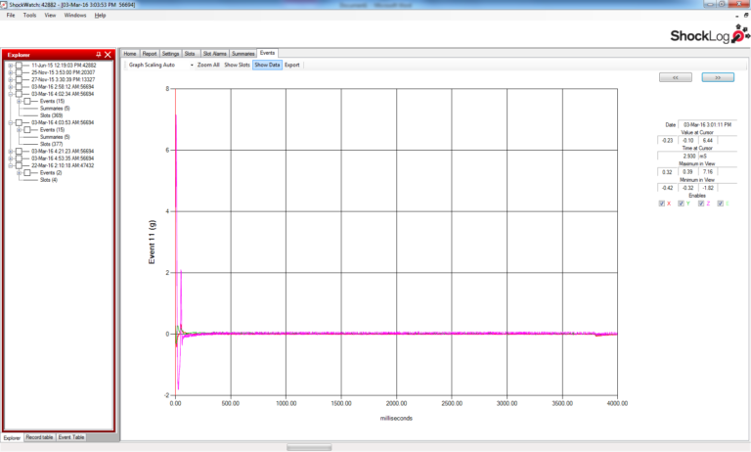Click the Export button
Viewport: 751px width, 452px height.
coord(292,65)
